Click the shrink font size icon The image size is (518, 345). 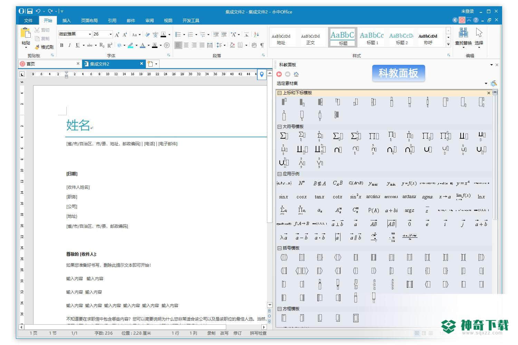click(x=125, y=34)
